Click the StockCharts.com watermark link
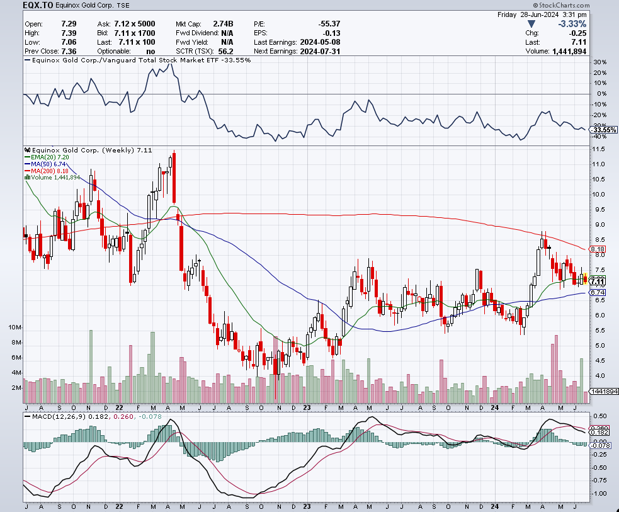This screenshot has width=619, height=512. [x=561, y=5]
